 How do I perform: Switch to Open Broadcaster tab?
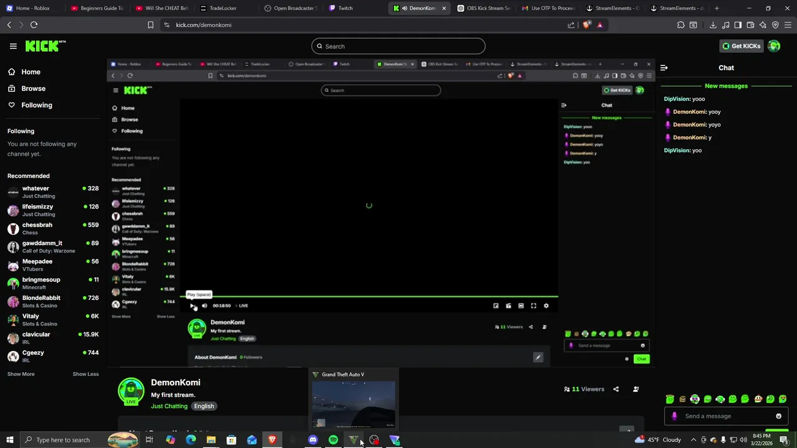click(x=291, y=8)
